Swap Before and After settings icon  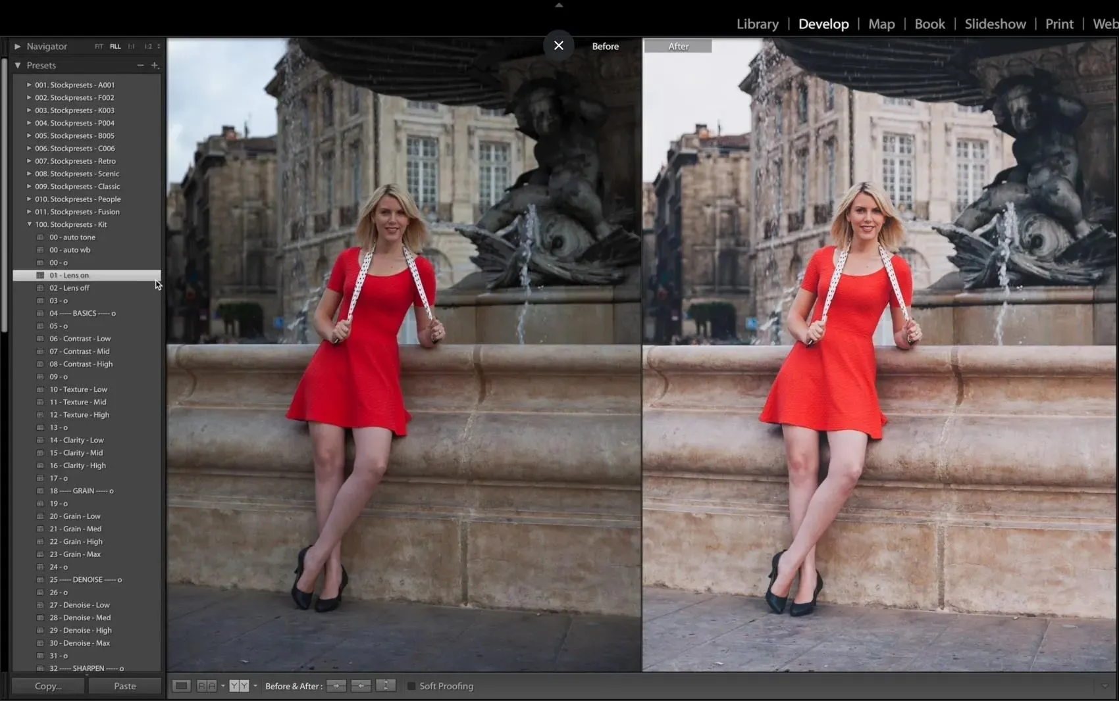pos(386,686)
